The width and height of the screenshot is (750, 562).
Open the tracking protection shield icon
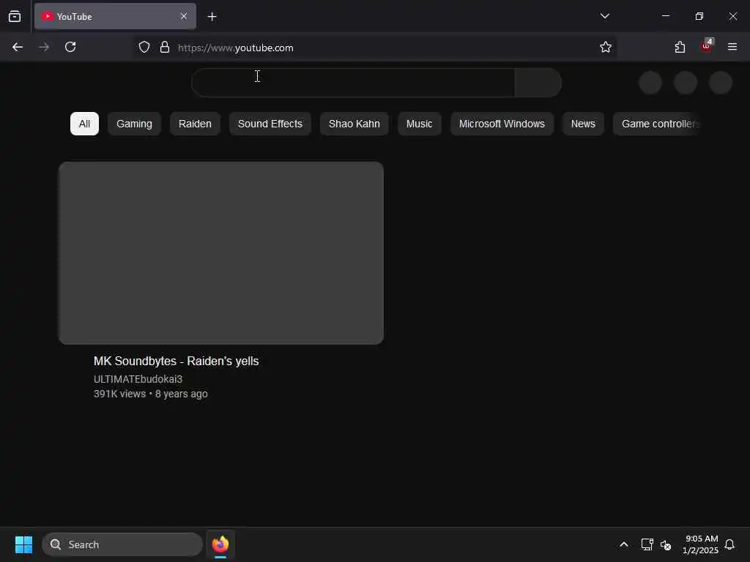coord(144,47)
